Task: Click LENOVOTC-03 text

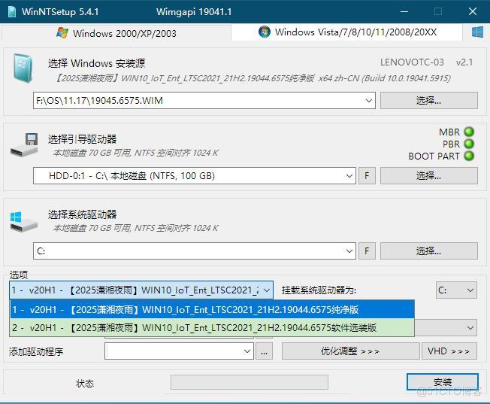Action: (412, 62)
